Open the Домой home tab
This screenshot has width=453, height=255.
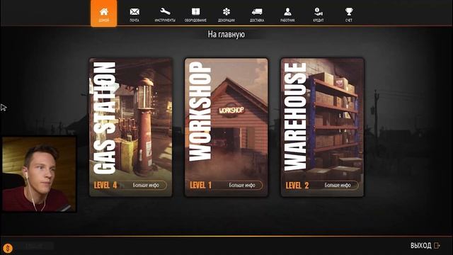click(104, 13)
